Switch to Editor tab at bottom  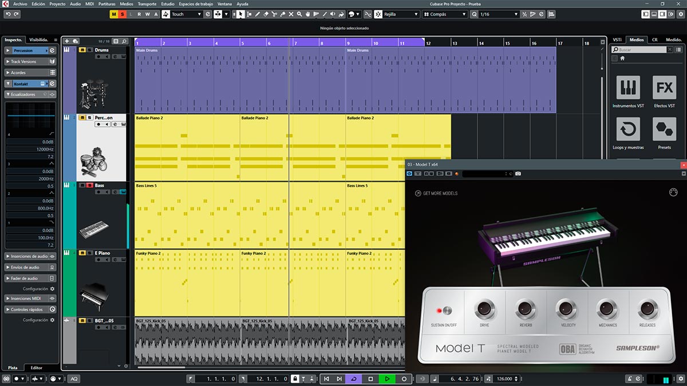36,368
